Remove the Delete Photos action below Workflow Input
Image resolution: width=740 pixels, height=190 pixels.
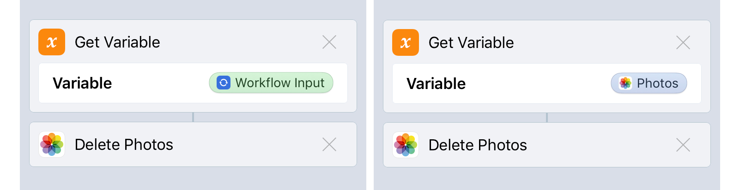pyautogui.click(x=329, y=144)
